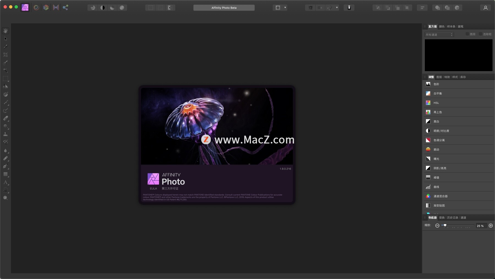Apply Auto Levels from toolbar

[93, 8]
